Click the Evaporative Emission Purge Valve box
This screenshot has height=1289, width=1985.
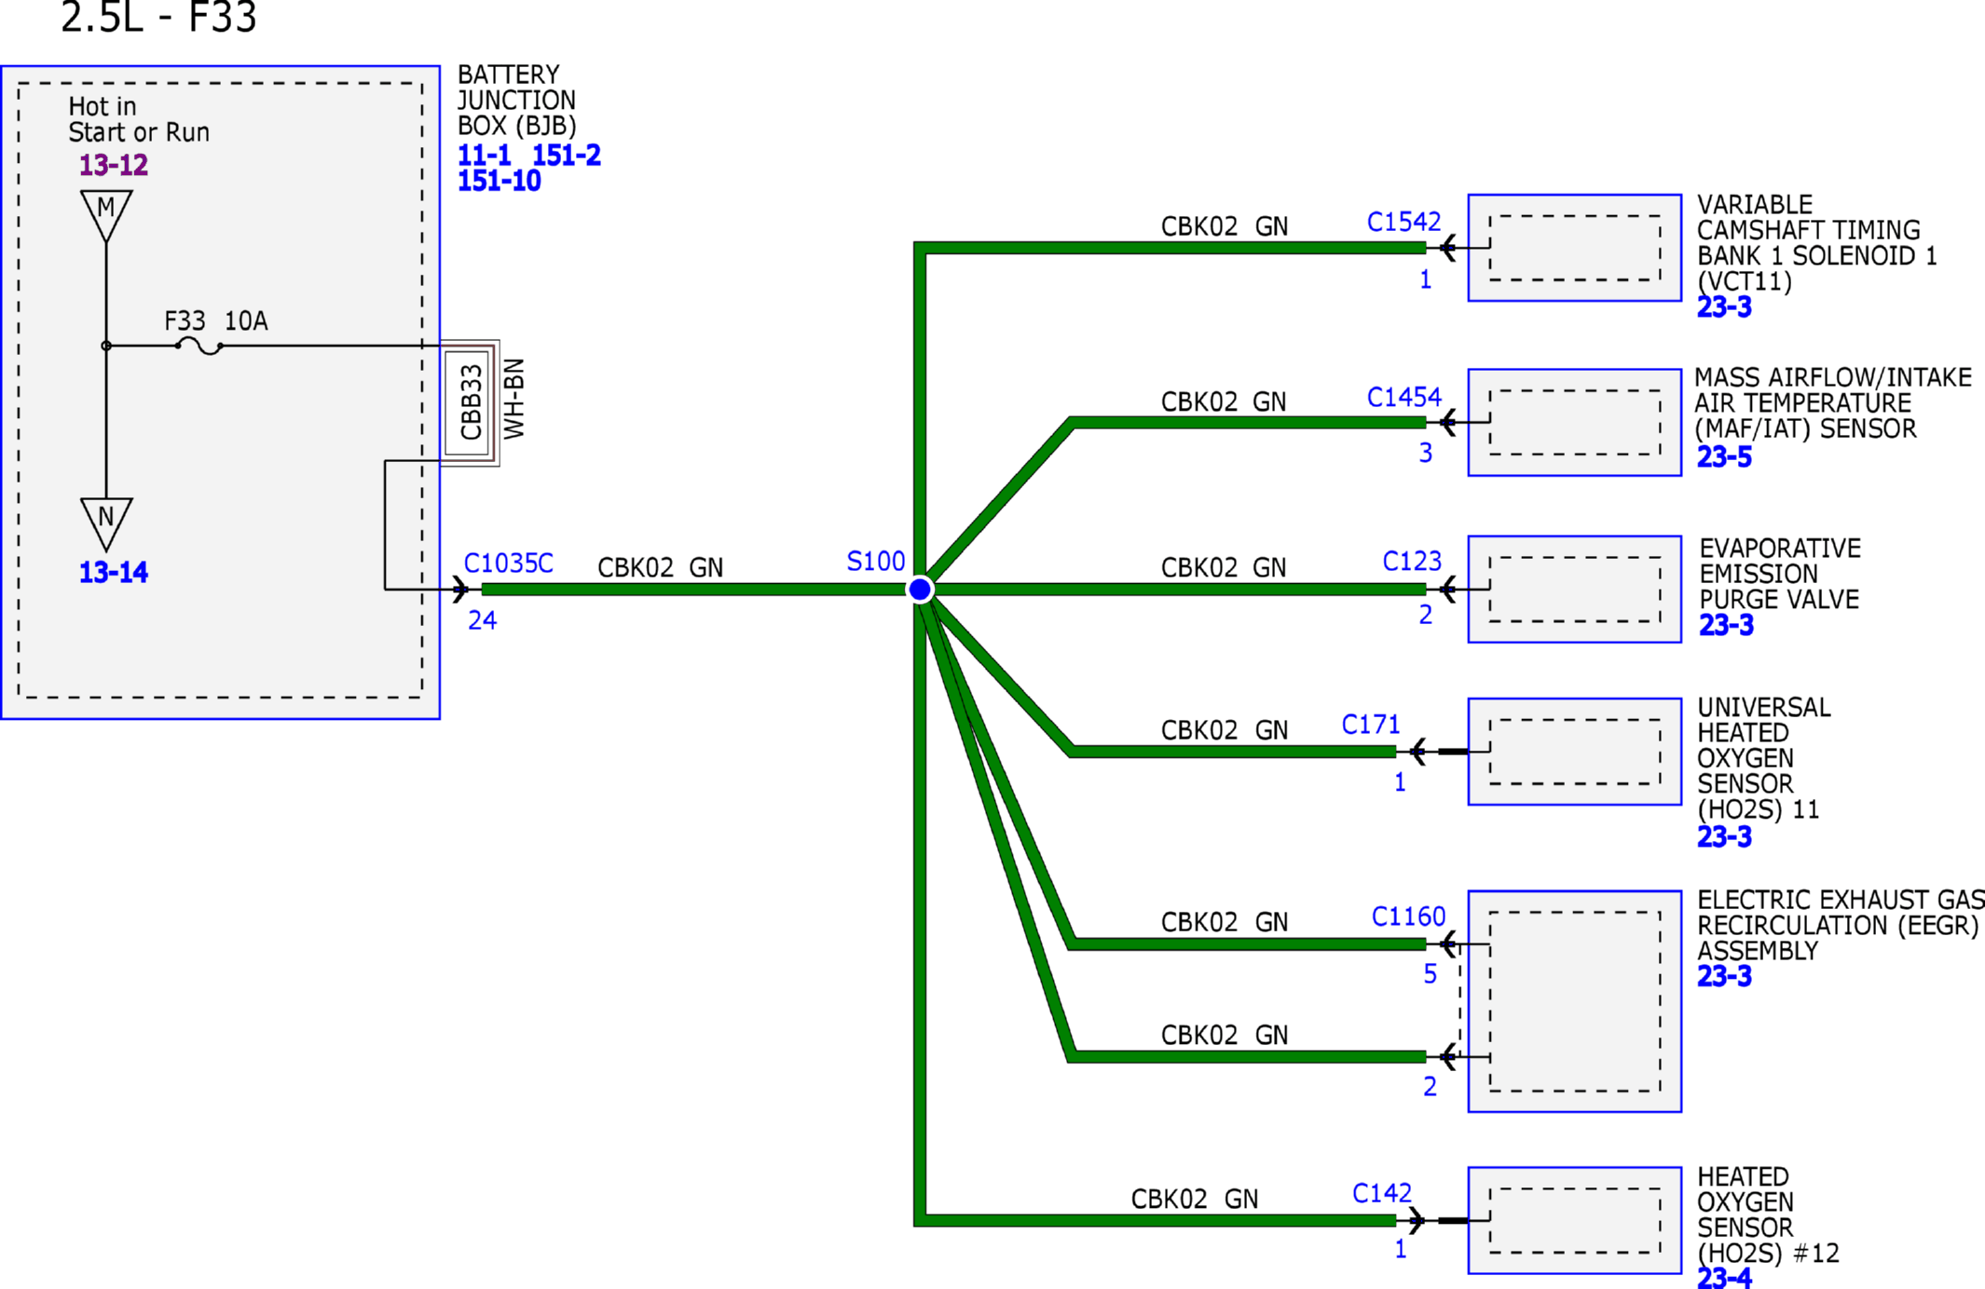(x=1574, y=589)
